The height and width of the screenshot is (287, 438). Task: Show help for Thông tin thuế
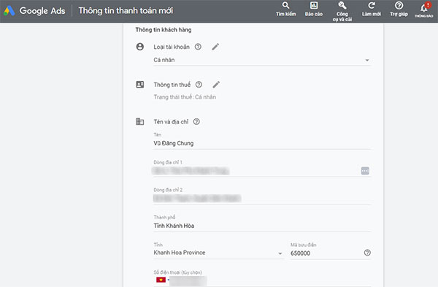click(x=199, y=85)
